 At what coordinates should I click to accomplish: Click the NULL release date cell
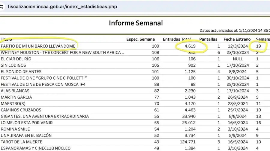[x=238, y=59]
